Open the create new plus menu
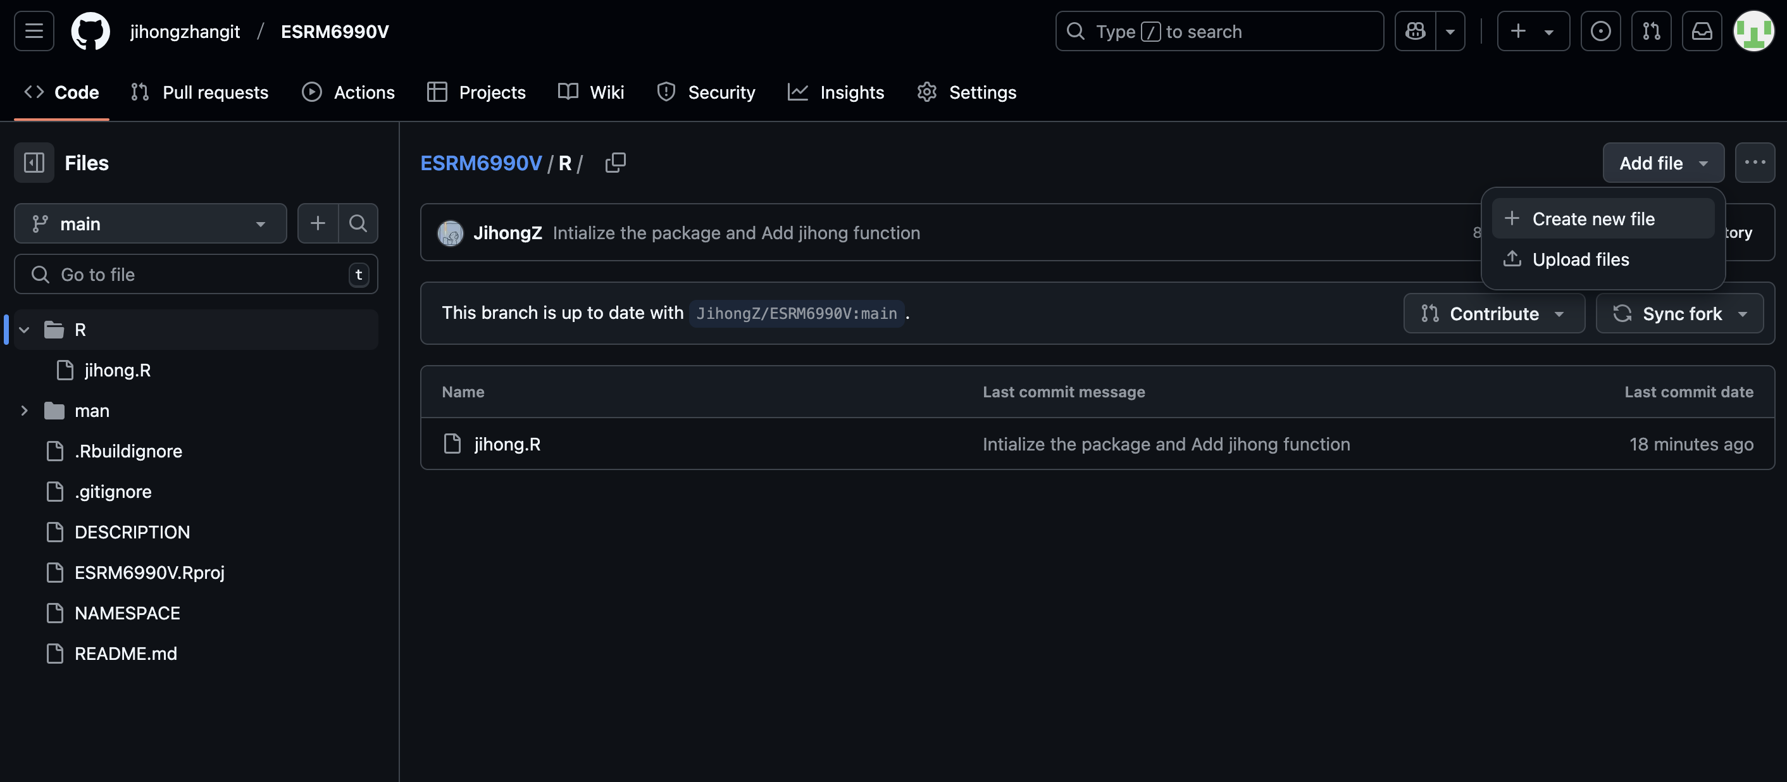1787x782 pixels. (1533, 31)
